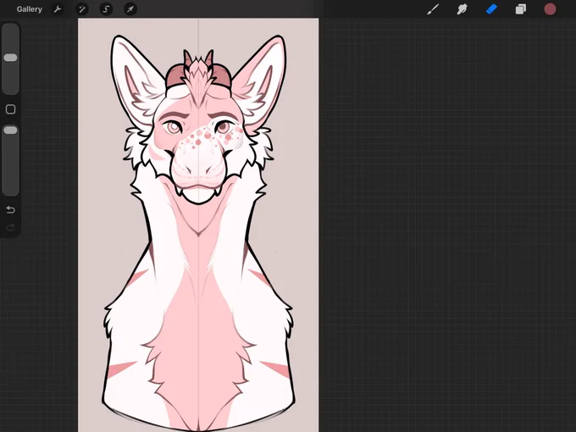Click the dimmed redo arrow in sidebar

click(11, 227)
